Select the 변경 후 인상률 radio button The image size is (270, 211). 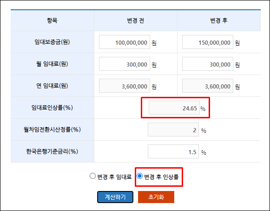[x=139, y=176]
